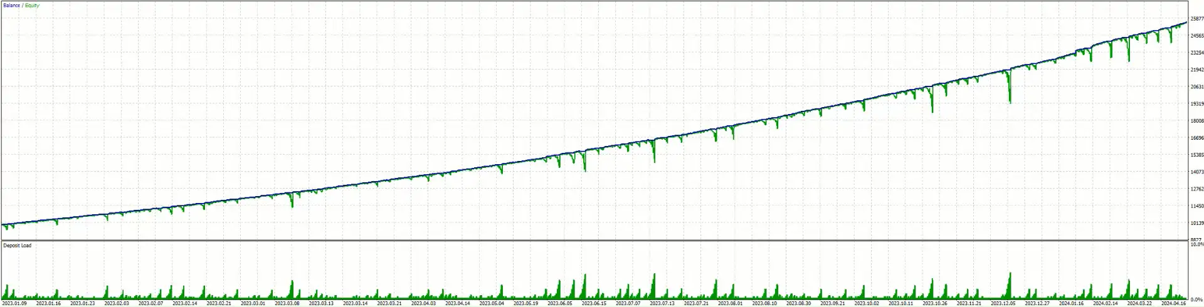Click the 2023.10.26 date label
Screen dimensions: 1204x307
935,303
